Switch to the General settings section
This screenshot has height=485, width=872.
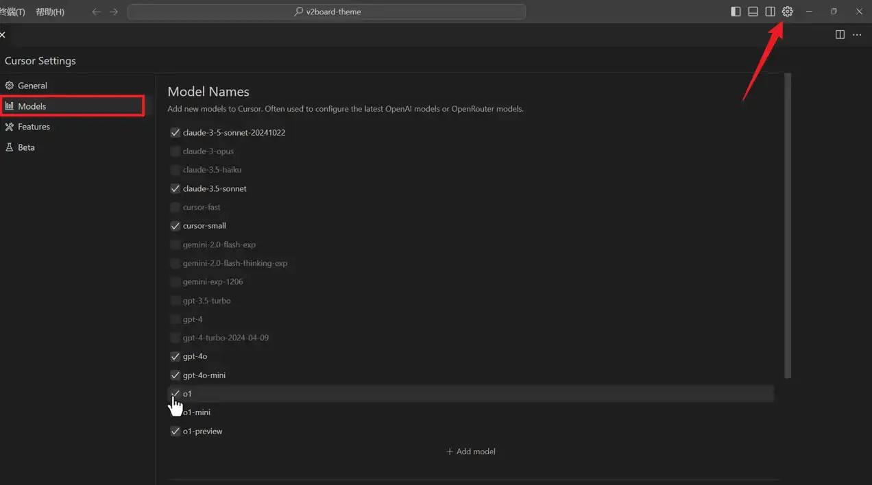pyautogui.click(x=32, y=86)
